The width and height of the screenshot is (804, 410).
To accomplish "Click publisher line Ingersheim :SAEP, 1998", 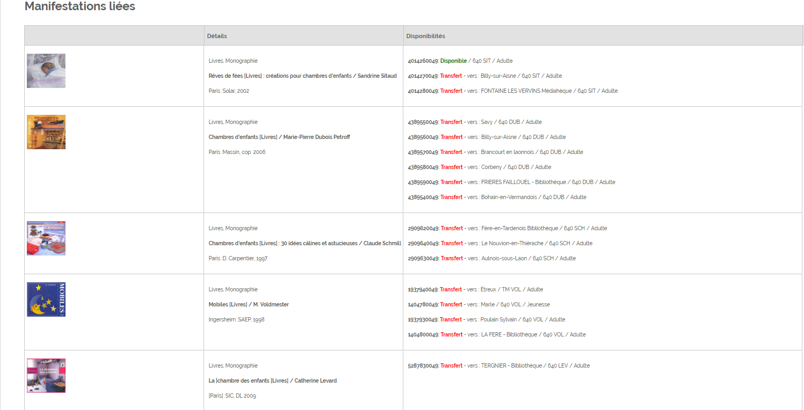I will coord(236,319).
